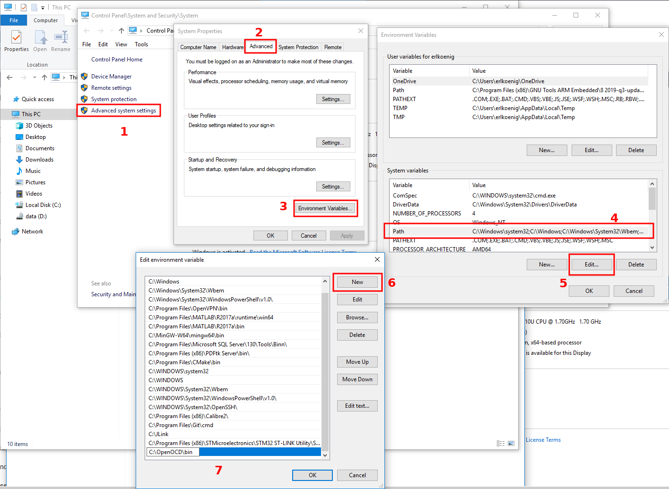669x489 pixels.
Task: Click Downloads arrow icon
Action: click(19, 160)
